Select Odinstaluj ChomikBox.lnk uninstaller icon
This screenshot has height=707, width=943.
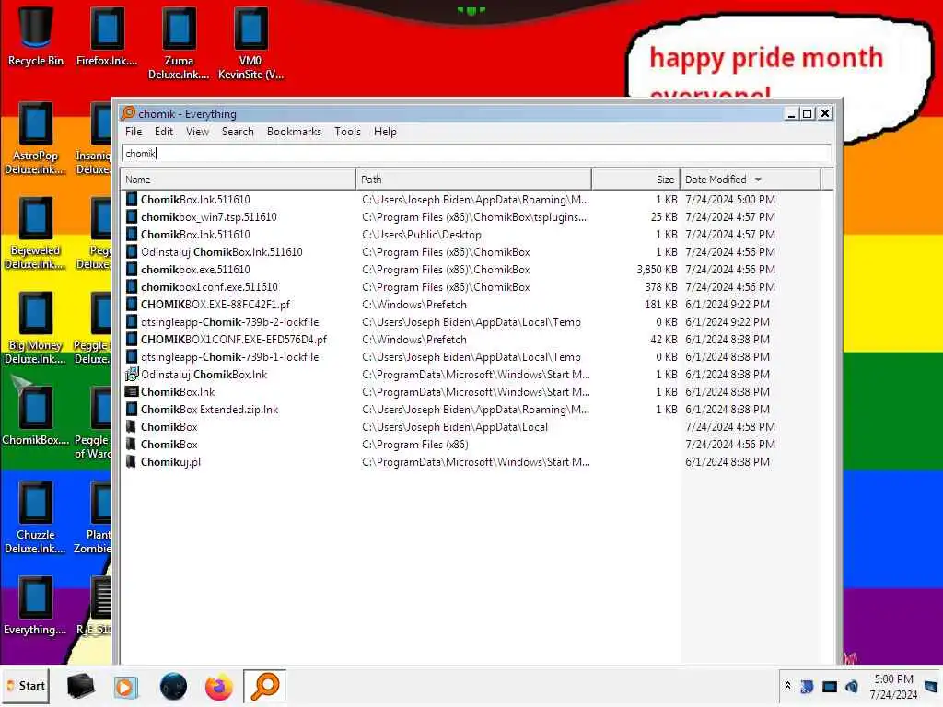pos(131,375)
